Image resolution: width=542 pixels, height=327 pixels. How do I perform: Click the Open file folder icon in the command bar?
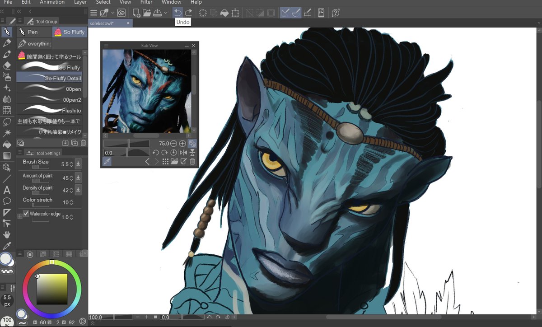coord(147,13)
